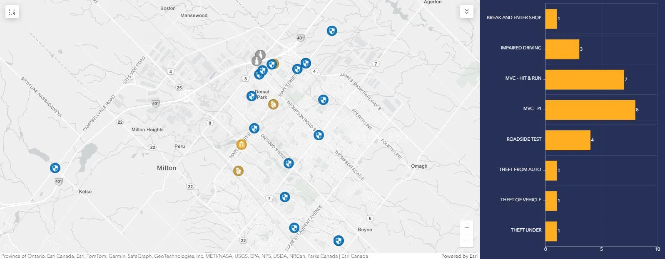The image size is (665, 259).
Task: Click the topmost gray bottle marker near 401
Action: tap(260, 54)
